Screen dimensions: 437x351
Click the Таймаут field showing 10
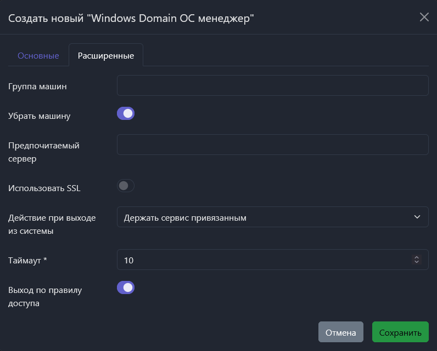[x=264, y=260]
